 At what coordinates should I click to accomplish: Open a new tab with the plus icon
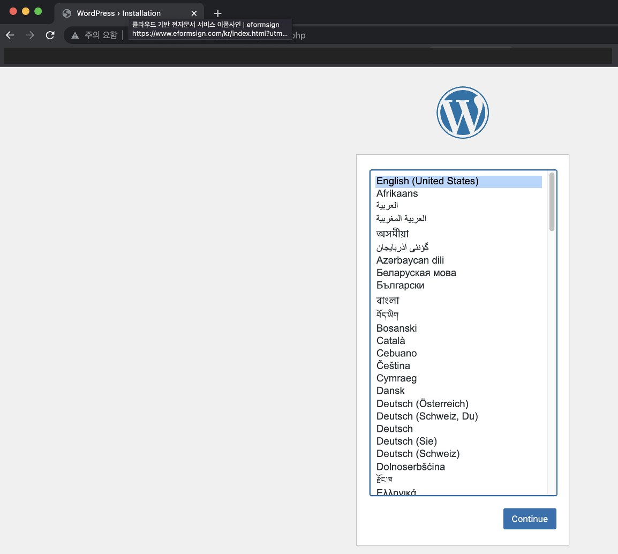pos(217,13)
